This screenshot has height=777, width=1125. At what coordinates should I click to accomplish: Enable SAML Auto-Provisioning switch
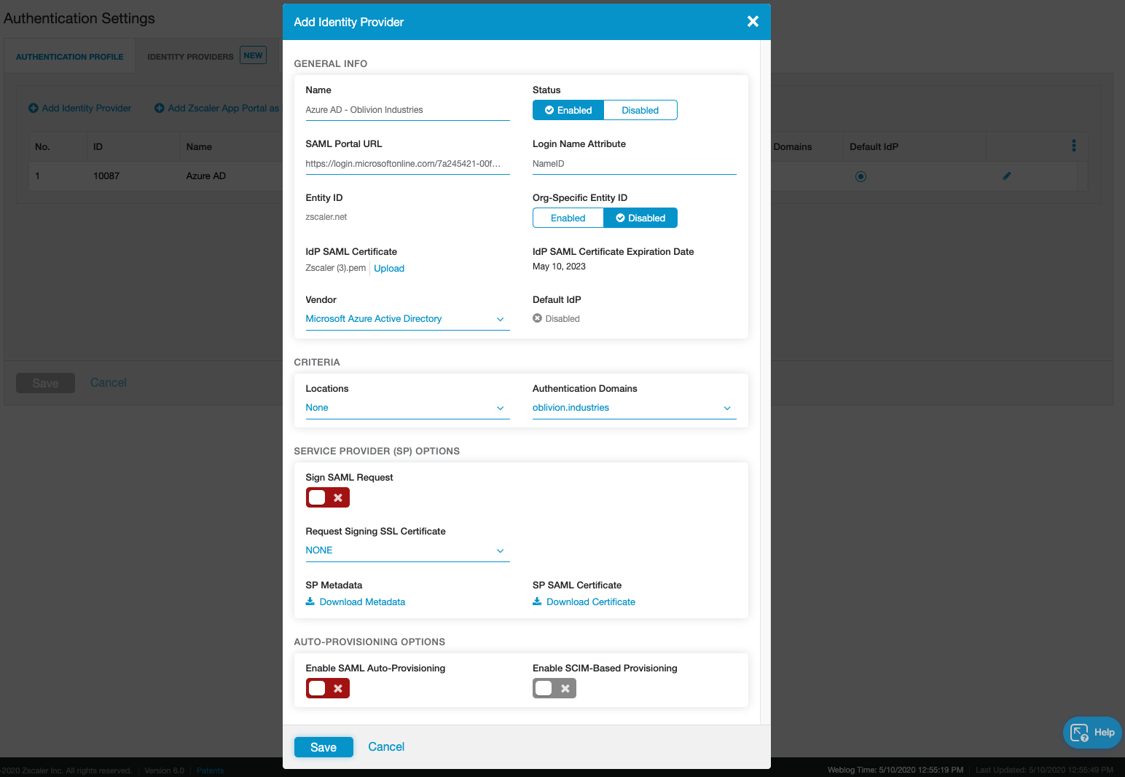pyautogui.click(x=328, y=688)
